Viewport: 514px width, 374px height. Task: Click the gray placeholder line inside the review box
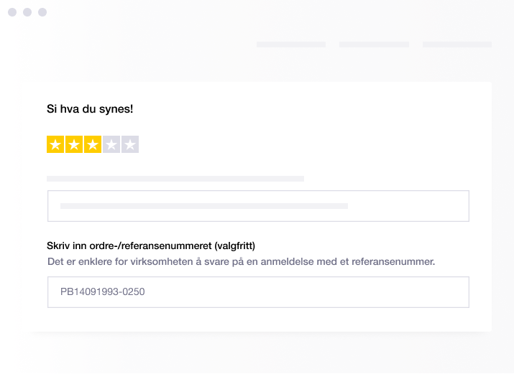pos(204,206)
